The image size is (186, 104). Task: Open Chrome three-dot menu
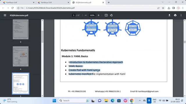[183, 8]
